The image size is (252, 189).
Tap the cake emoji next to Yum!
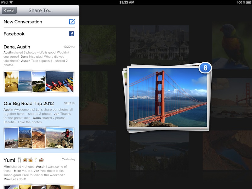click(x=41, y=159)
